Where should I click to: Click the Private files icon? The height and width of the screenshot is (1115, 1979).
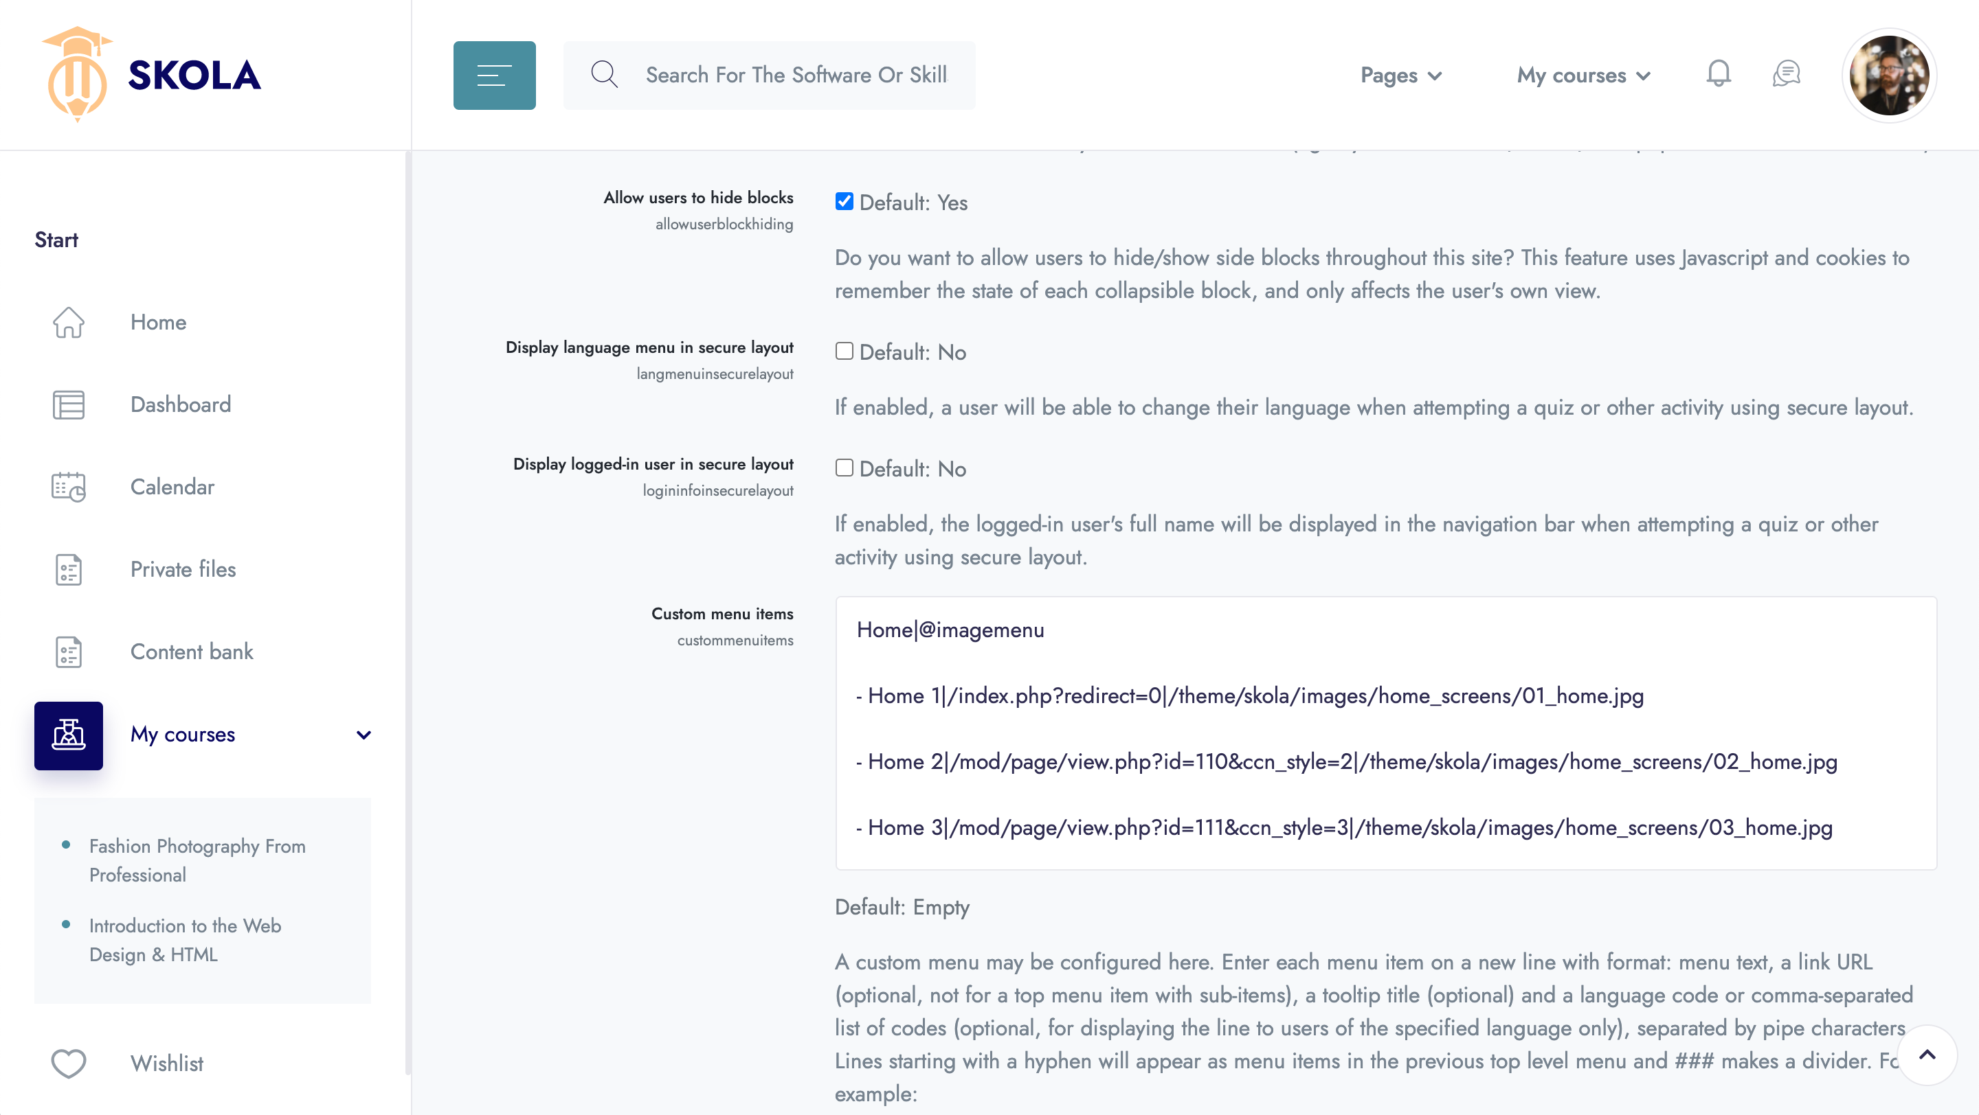pos(69,569)
